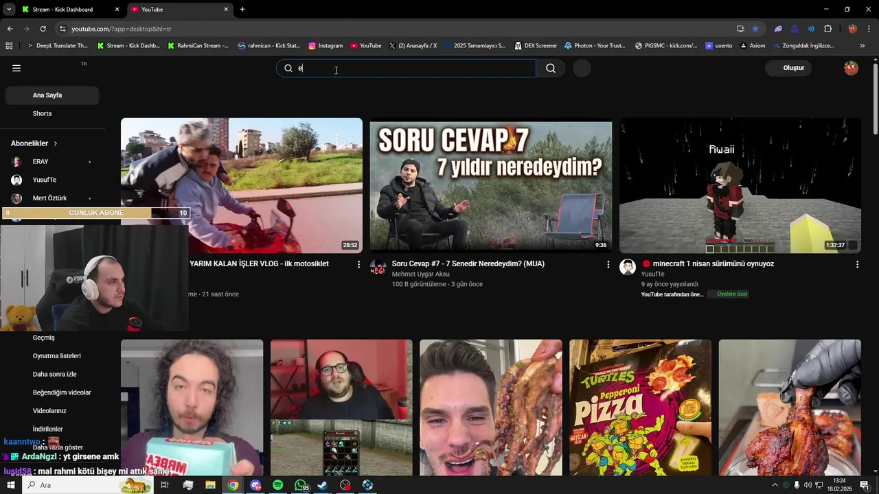Open the Axiom bookmark

(x=752, y=46)
